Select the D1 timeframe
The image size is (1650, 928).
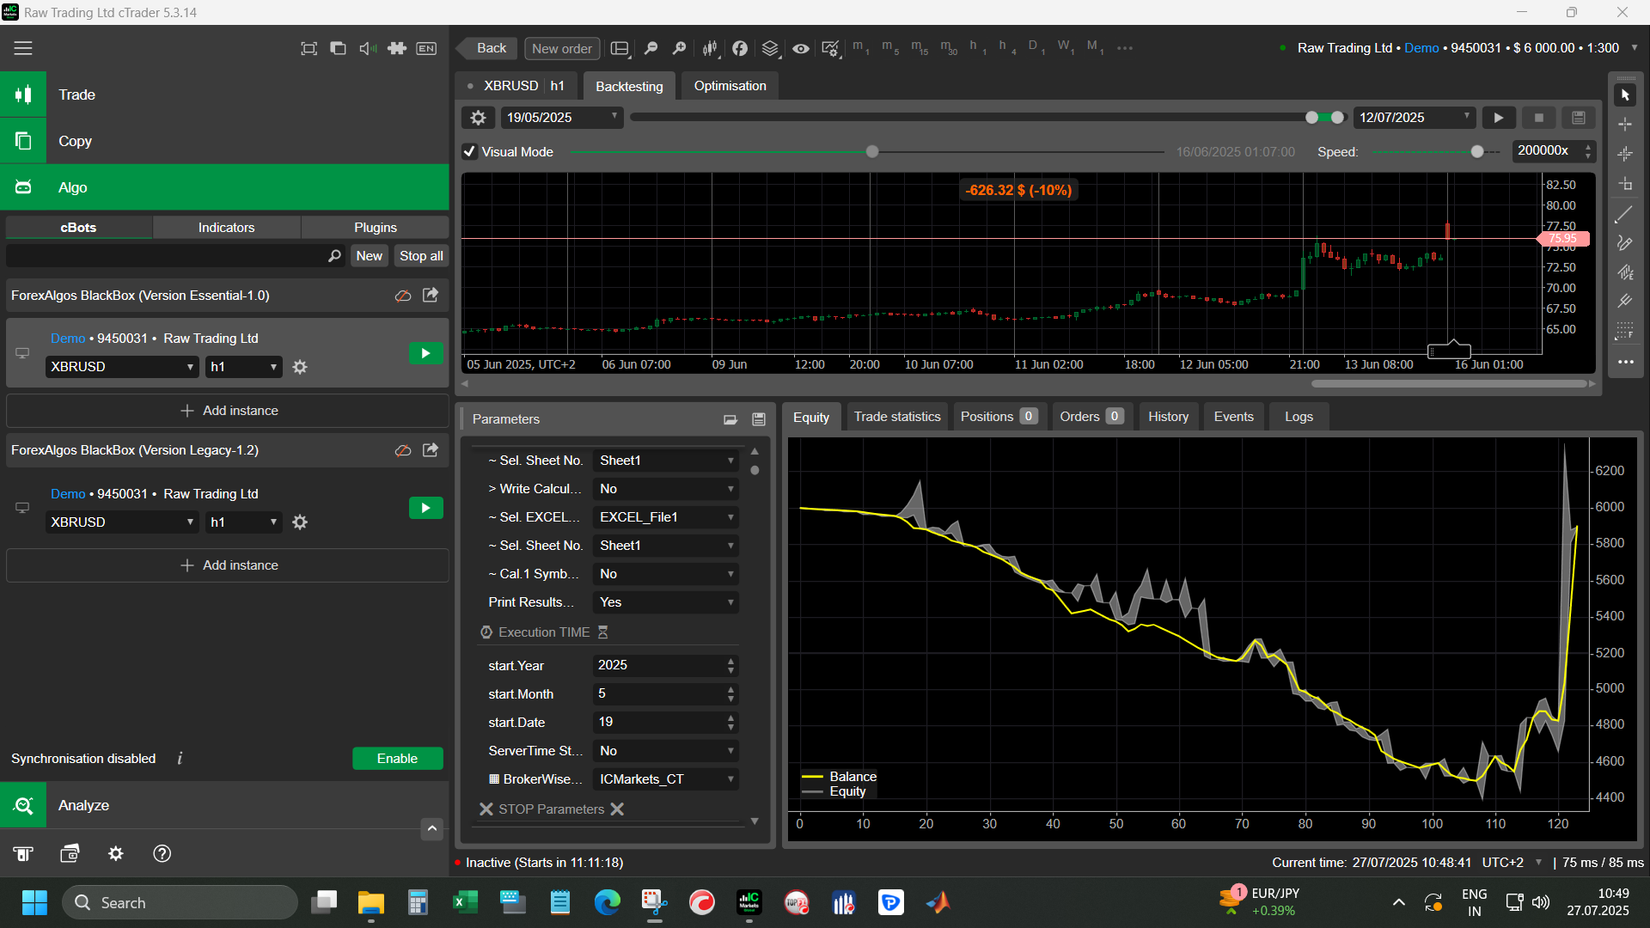click(x=1036, y=47)
